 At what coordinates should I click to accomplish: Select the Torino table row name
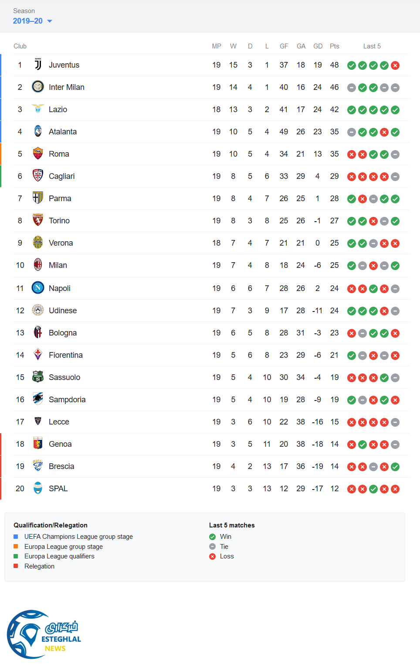pos(59,221)
